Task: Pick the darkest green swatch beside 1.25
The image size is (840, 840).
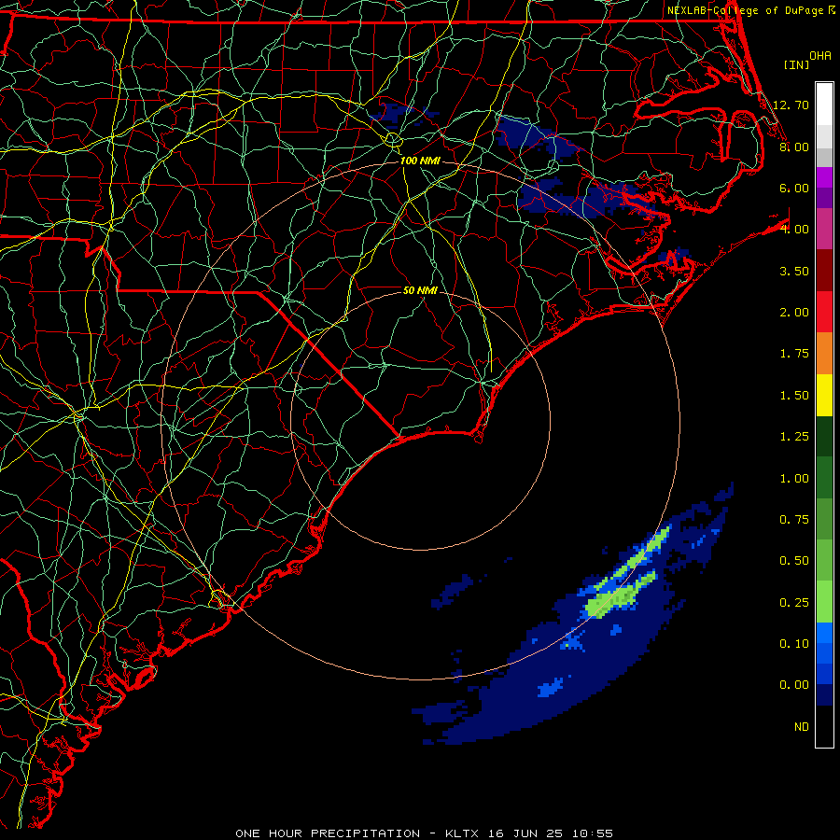Action: click(824, 436)
